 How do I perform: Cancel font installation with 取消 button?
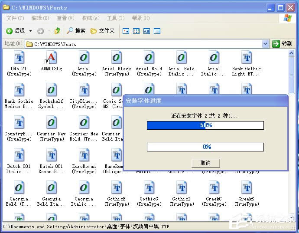point(205,163)
